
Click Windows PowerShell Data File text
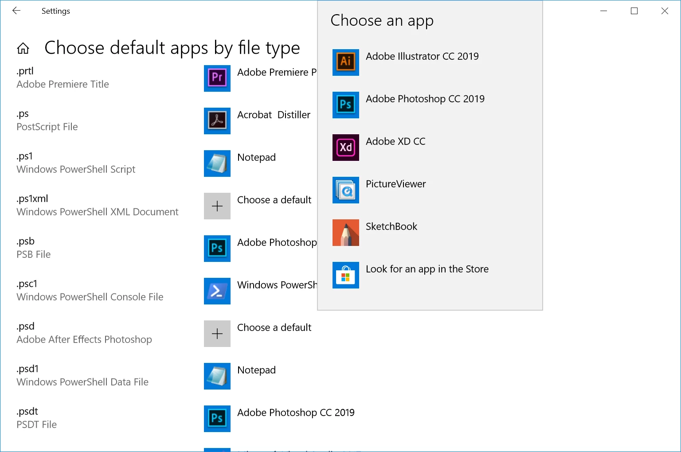pos(82,382)
